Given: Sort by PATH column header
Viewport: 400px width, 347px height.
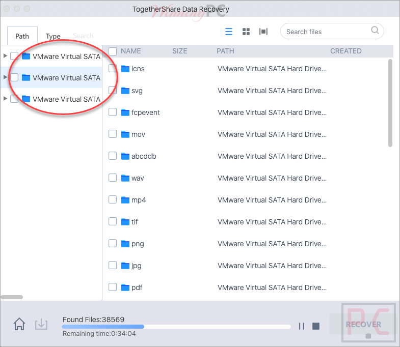Looking at the screenshot, I should tap(225, 51).
